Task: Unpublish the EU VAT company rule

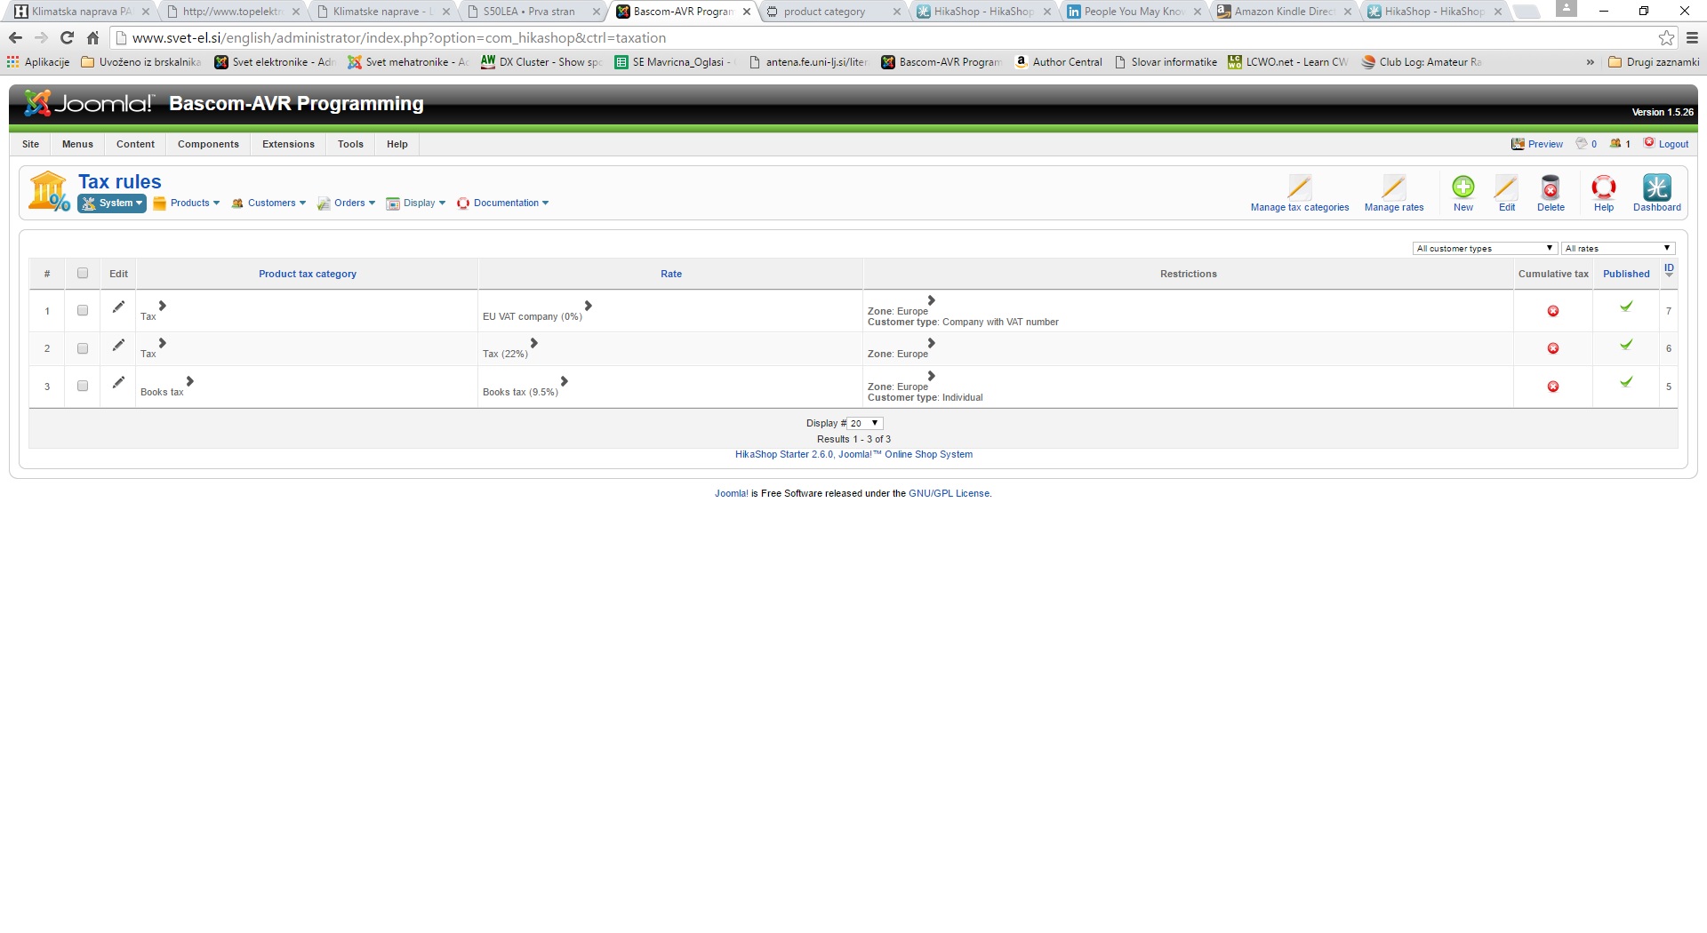Action: point(1626,307)
